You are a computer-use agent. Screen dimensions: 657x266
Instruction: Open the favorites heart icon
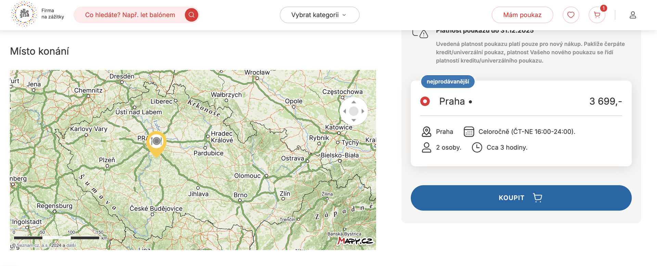[x=571, y=15]
